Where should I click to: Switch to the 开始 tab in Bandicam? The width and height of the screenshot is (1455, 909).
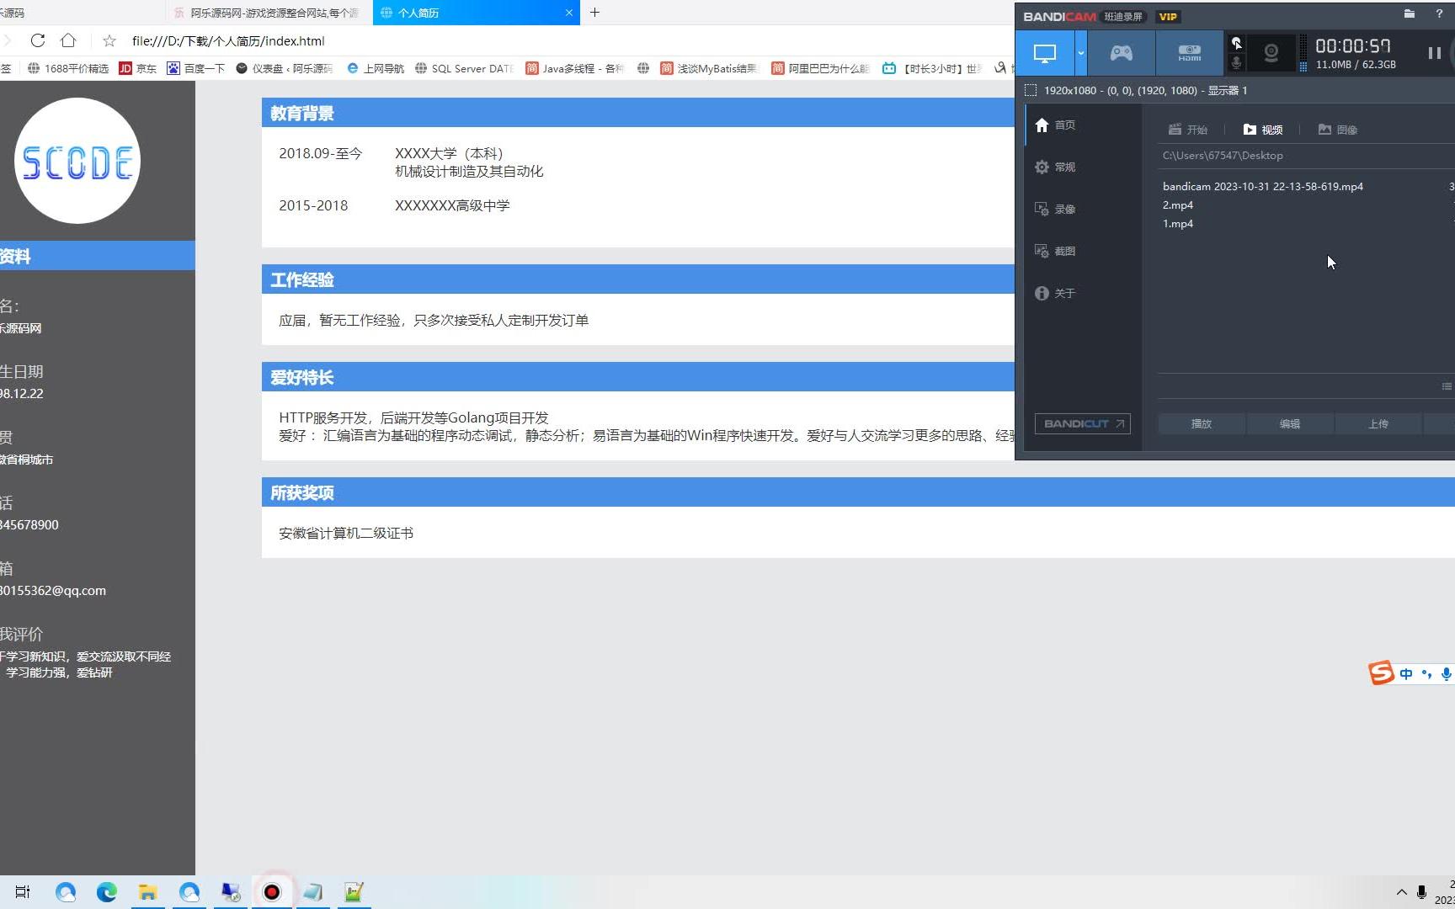point(1188,130)
